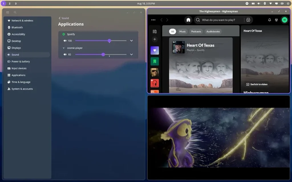Click the Switch to video button
This screenshot has height=182, width=292.
point(257,84)
